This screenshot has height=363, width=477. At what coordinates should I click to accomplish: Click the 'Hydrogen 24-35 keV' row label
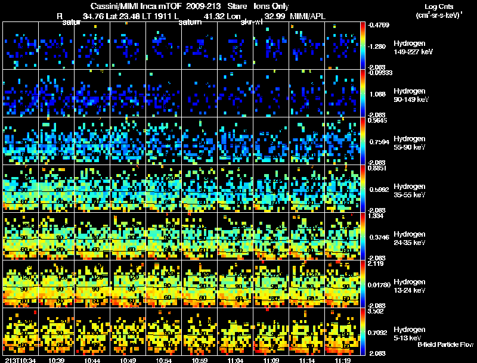point(410,238)
